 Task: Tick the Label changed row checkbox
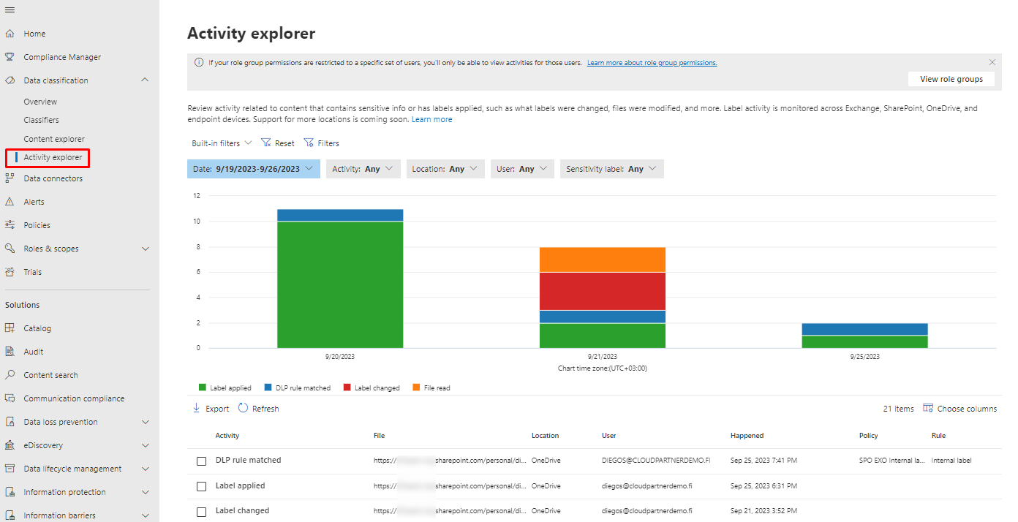point(202,512)
